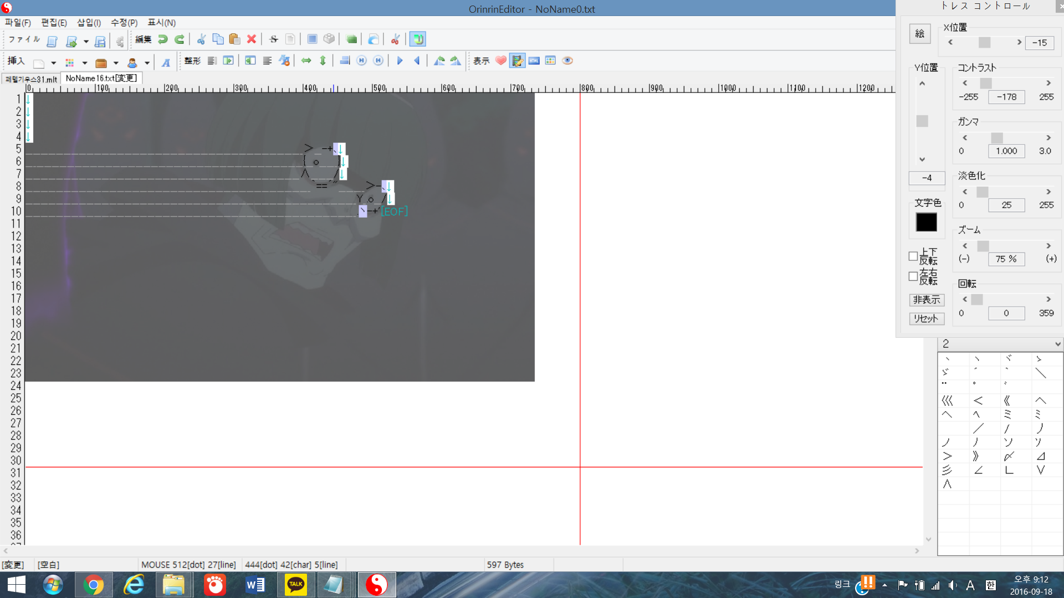Screen dimensions: 1064x598
Task: Click the 非表示 hide button
Action: 927,300
